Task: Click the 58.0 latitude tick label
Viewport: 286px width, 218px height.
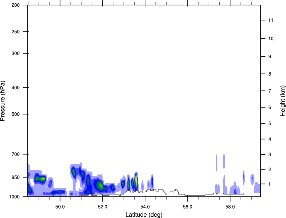Action: 230,207
